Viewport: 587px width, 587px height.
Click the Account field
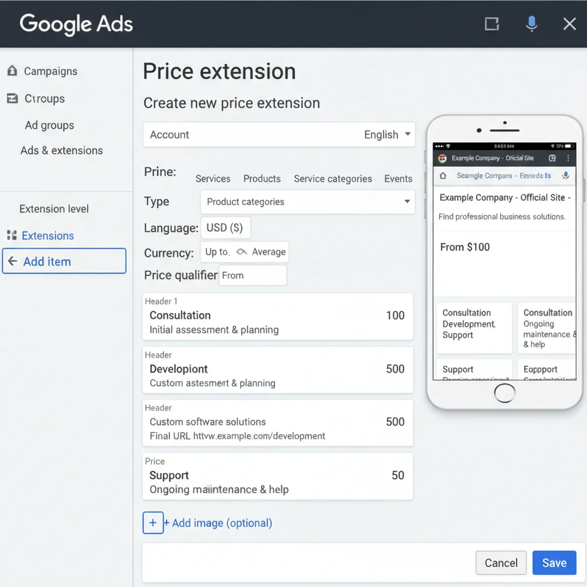pyautogui.click(x=279, y=134)
